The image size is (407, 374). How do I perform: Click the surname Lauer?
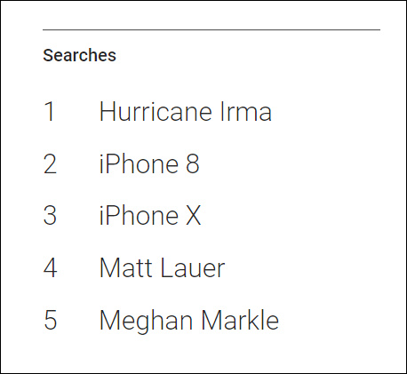click(192, 267)
